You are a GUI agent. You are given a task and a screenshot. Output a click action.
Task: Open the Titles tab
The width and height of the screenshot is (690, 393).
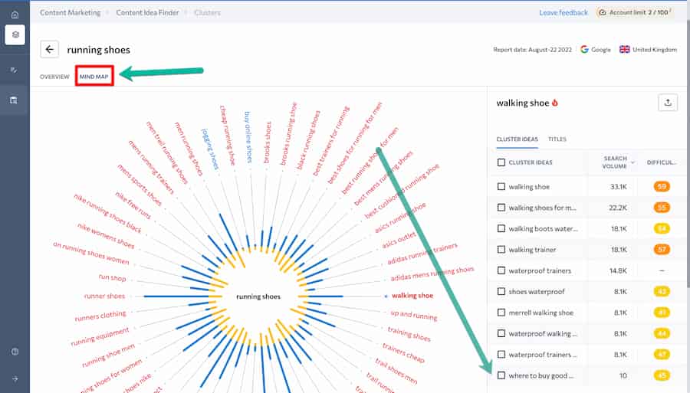click(557, 139)
